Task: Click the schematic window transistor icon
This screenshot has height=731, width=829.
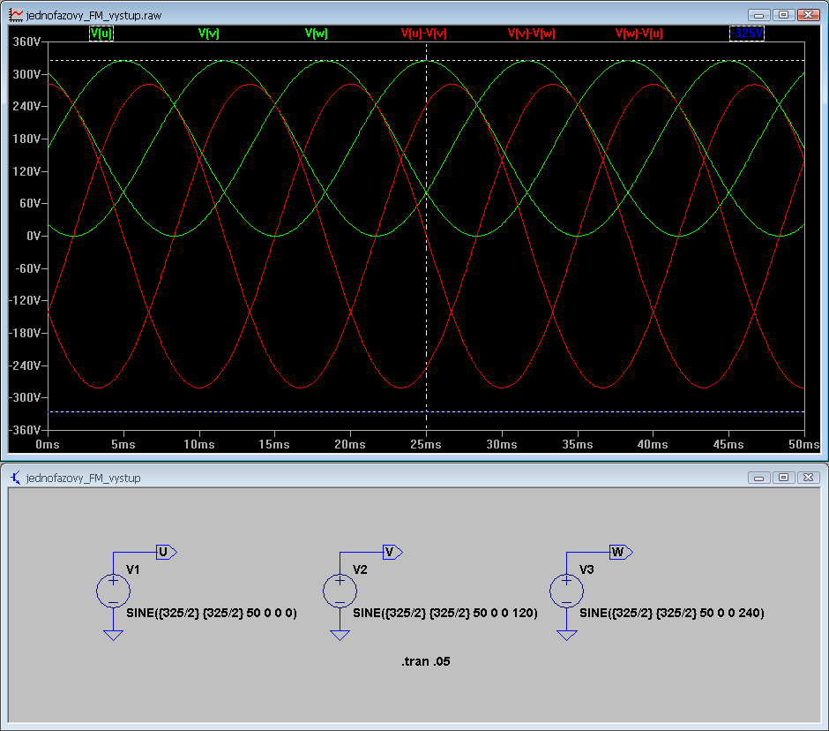Action: coord(15,478)
